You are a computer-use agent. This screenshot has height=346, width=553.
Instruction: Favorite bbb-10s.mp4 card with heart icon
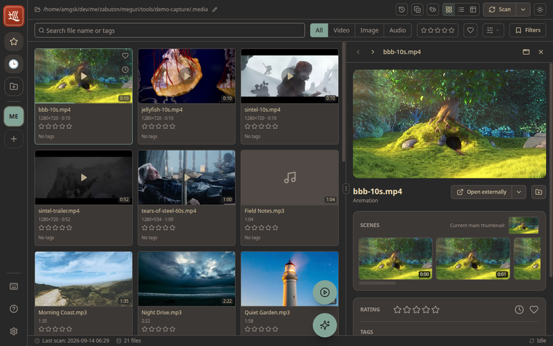tap(125, 55)
